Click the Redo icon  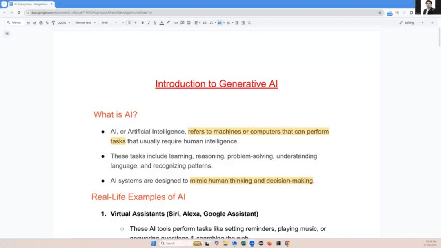click(x=34, y=22)
